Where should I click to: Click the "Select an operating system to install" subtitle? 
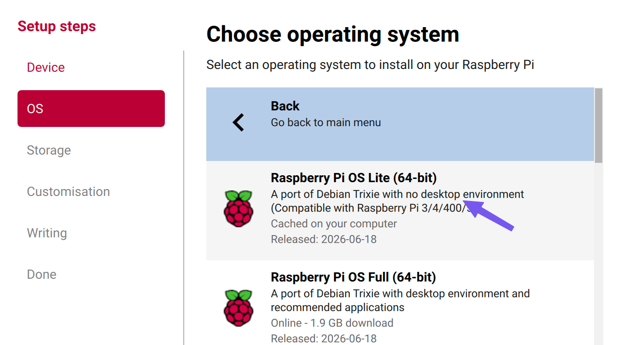coord(370,64)
